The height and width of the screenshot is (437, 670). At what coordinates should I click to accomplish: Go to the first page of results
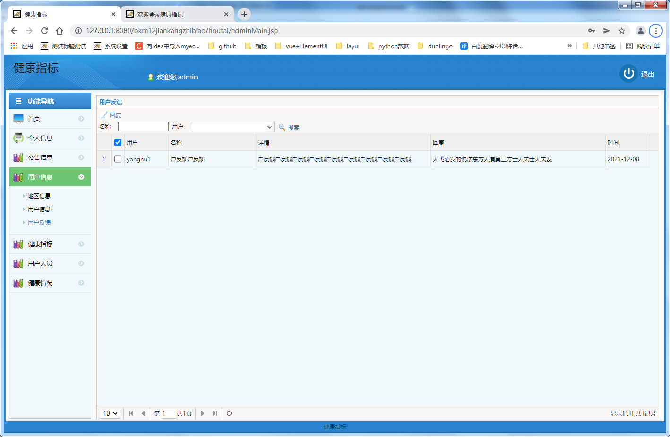pos(131,413)
